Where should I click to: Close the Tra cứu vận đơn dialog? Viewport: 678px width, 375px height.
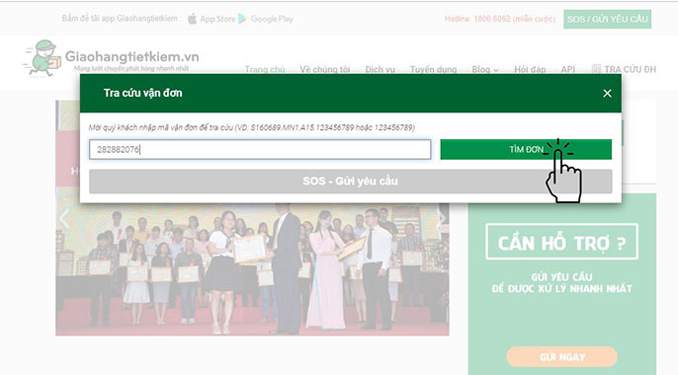click(607, 93)
